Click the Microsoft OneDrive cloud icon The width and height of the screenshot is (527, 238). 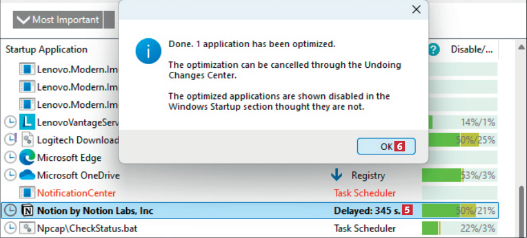click(27, 175)
